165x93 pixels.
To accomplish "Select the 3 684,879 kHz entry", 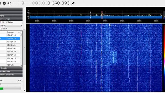I will coord(10,61).
